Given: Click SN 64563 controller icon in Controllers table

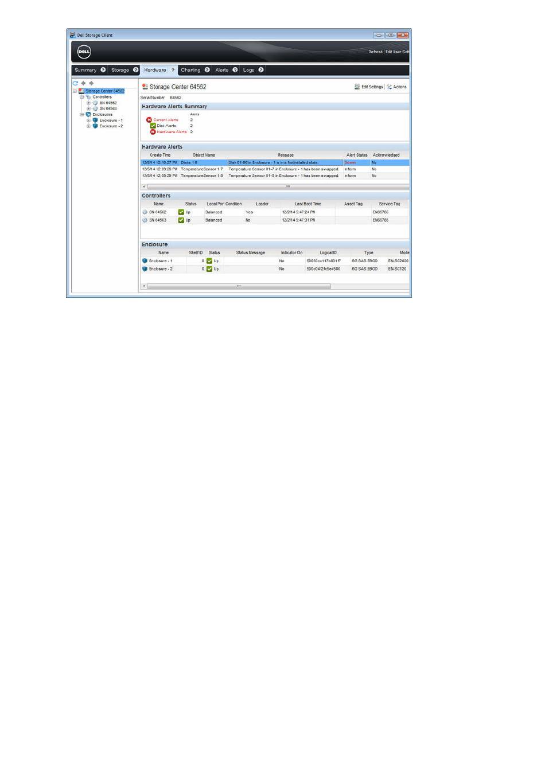Looking at the screenshot, I should coord(145,220).
